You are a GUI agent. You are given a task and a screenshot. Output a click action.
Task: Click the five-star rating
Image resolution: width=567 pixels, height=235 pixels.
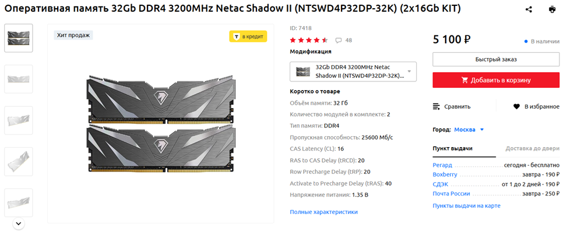309,40
